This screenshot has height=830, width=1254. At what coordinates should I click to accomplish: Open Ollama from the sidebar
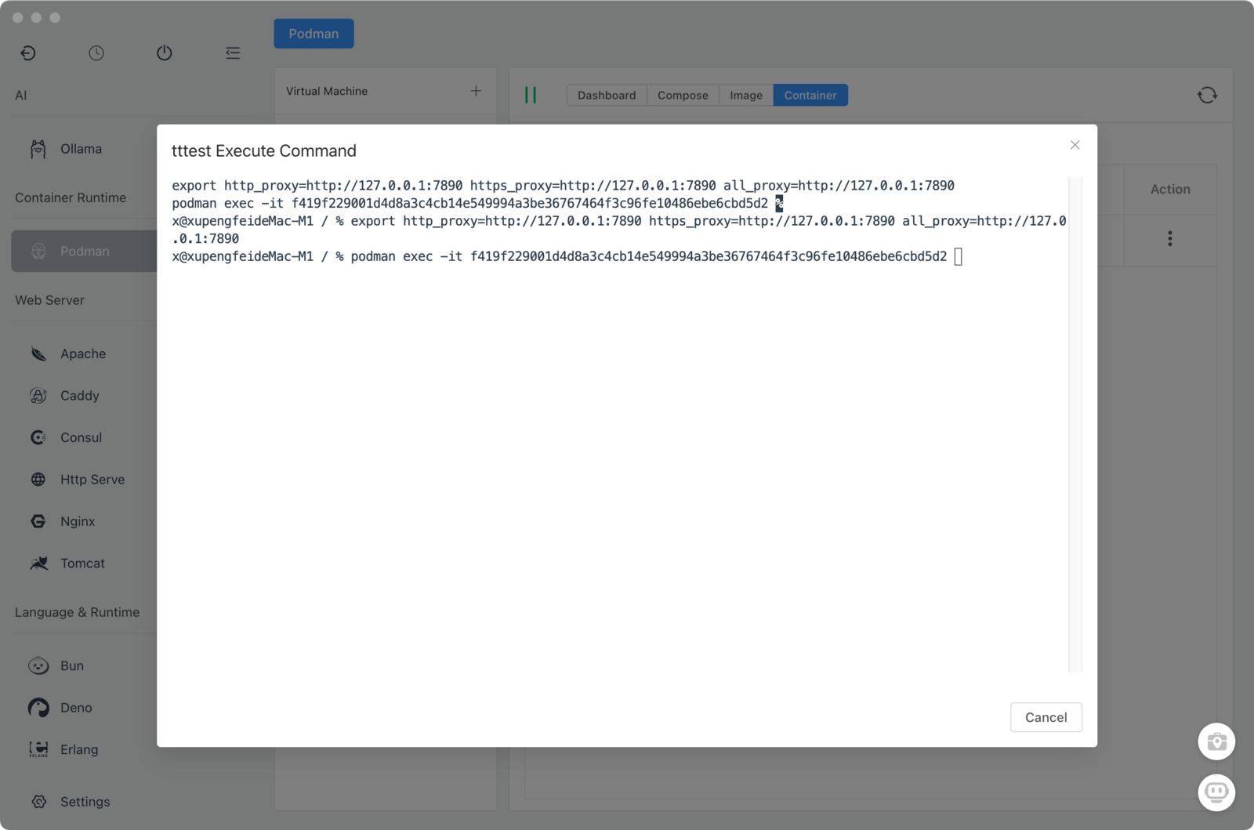coord(81,149)
